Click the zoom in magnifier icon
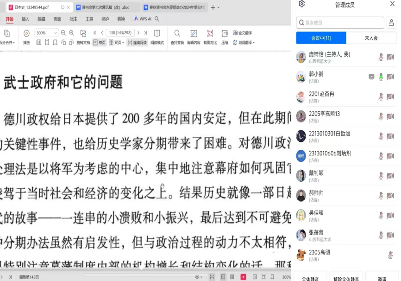 click(72, 33)
